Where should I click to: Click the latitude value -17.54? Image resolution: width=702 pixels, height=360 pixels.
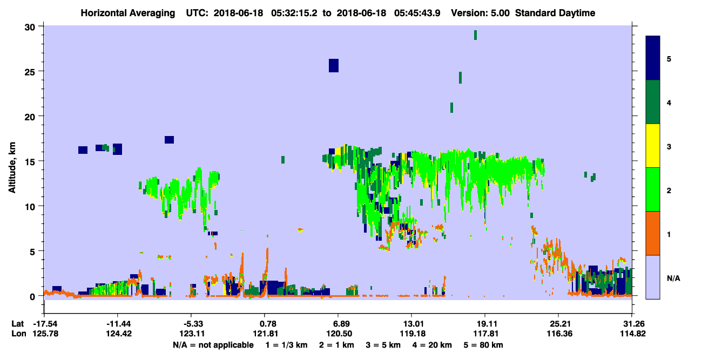pyautogui.click(x=45, y=324)
